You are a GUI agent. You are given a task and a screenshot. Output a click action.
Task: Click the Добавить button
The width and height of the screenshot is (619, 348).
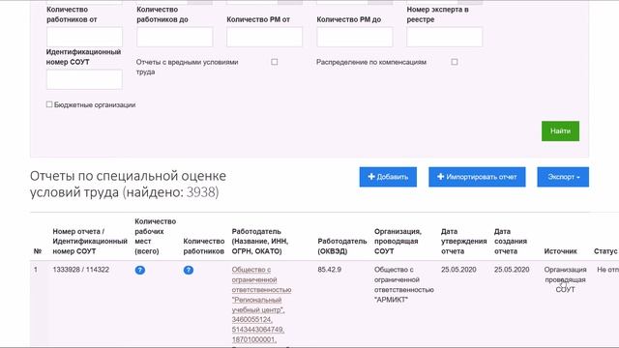pyautogui.click(x=388, y=177)
